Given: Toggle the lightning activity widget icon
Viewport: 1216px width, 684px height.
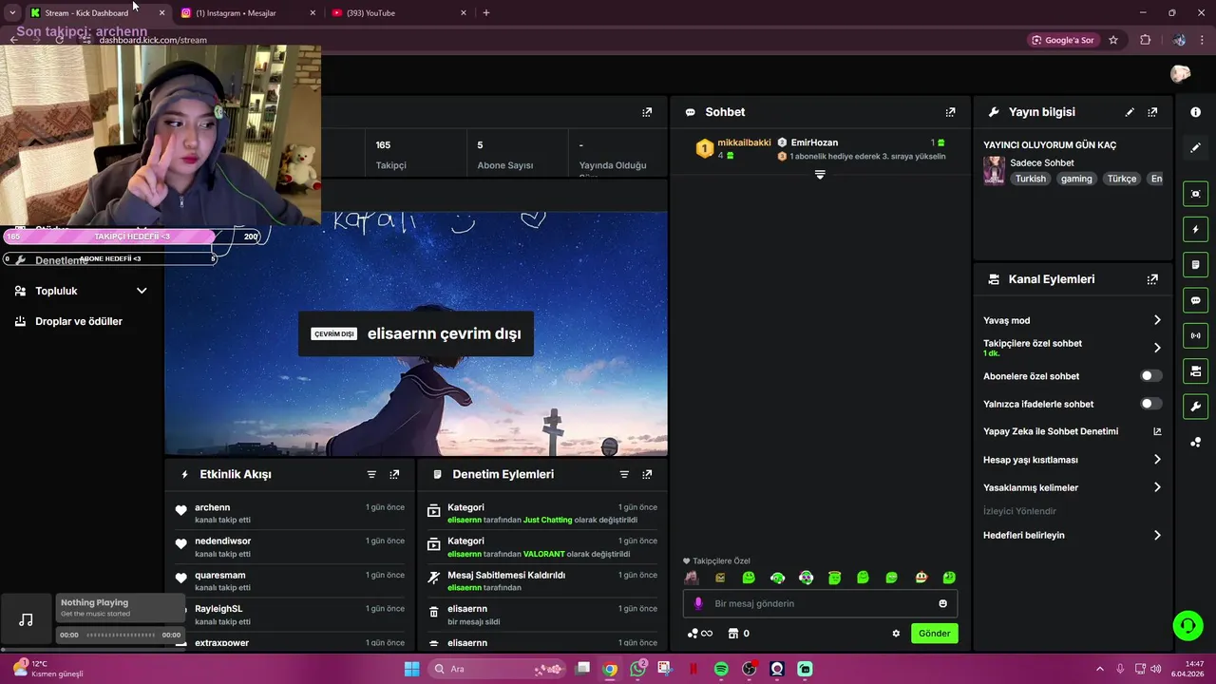Looking at the screenshot, I should [1195, 229].
